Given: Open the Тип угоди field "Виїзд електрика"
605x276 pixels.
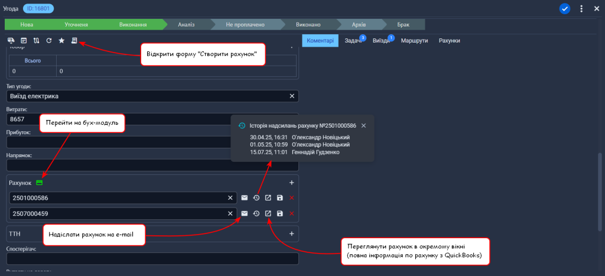Looking at the screenshot, I should pyautogui.click(x=152, y=96).
